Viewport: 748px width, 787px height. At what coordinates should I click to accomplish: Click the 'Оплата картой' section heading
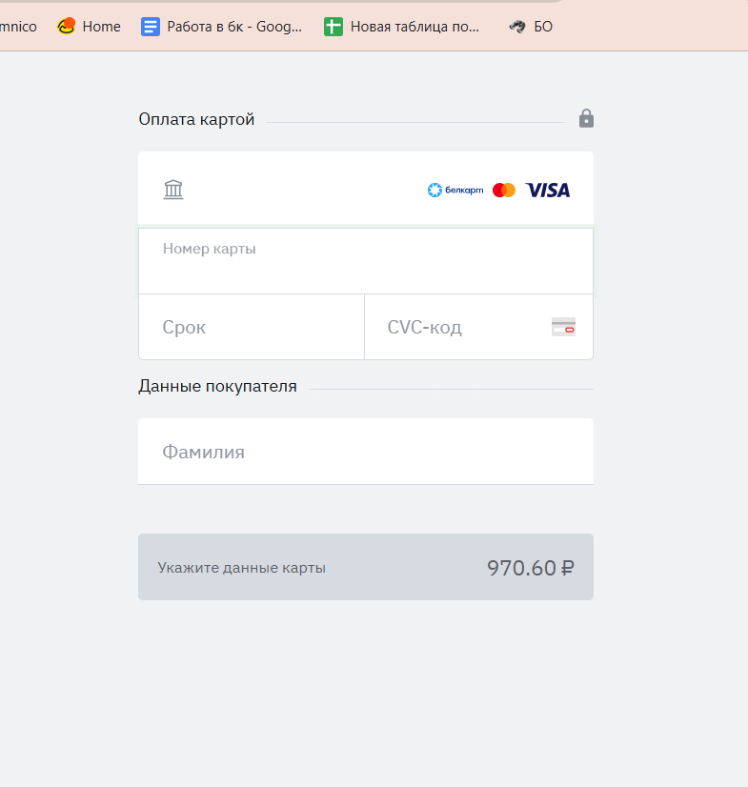pos(196,119)
